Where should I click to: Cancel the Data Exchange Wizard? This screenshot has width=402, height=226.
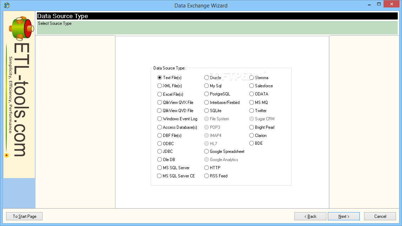380,216
